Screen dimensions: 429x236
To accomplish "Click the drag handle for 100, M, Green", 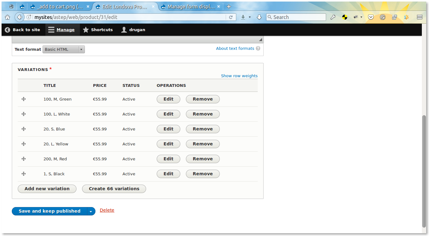I will [23, 99].
